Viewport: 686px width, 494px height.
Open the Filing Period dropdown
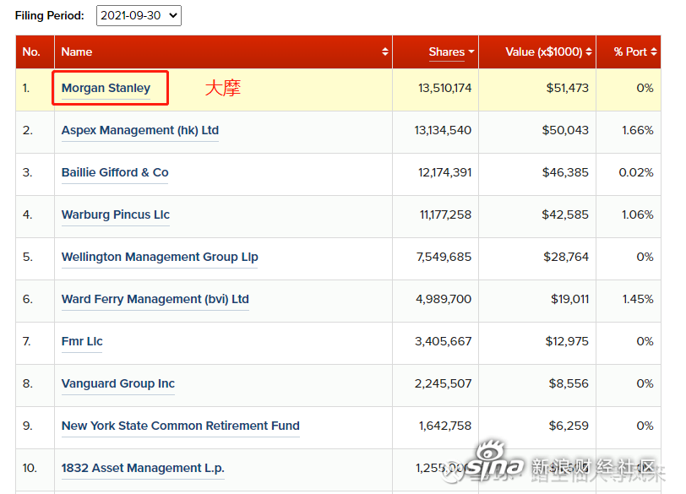tap(139, 16)
